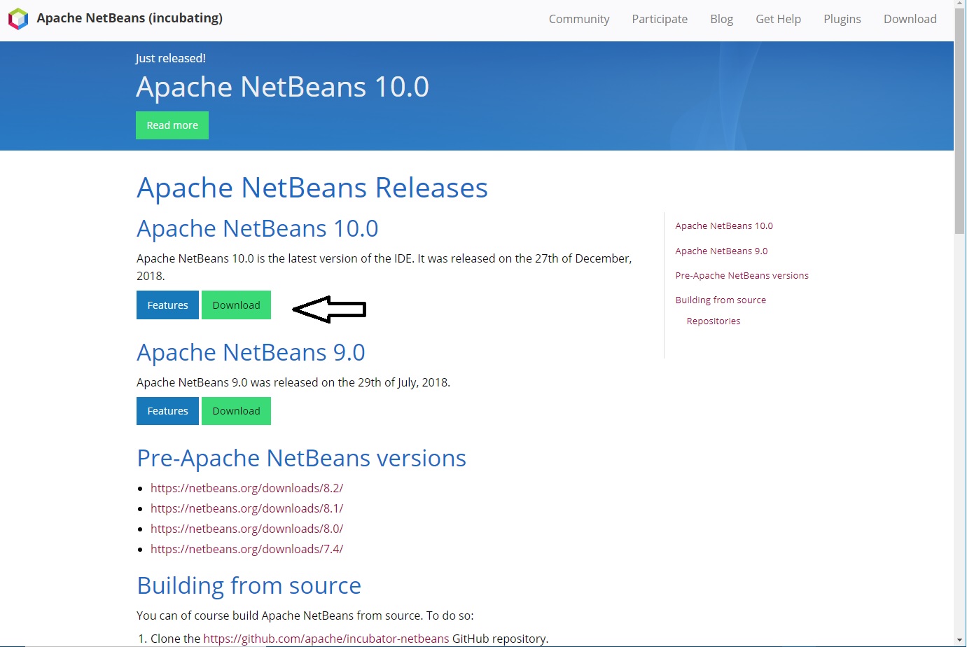Click Download button for NetBeans 10.0

236,305
